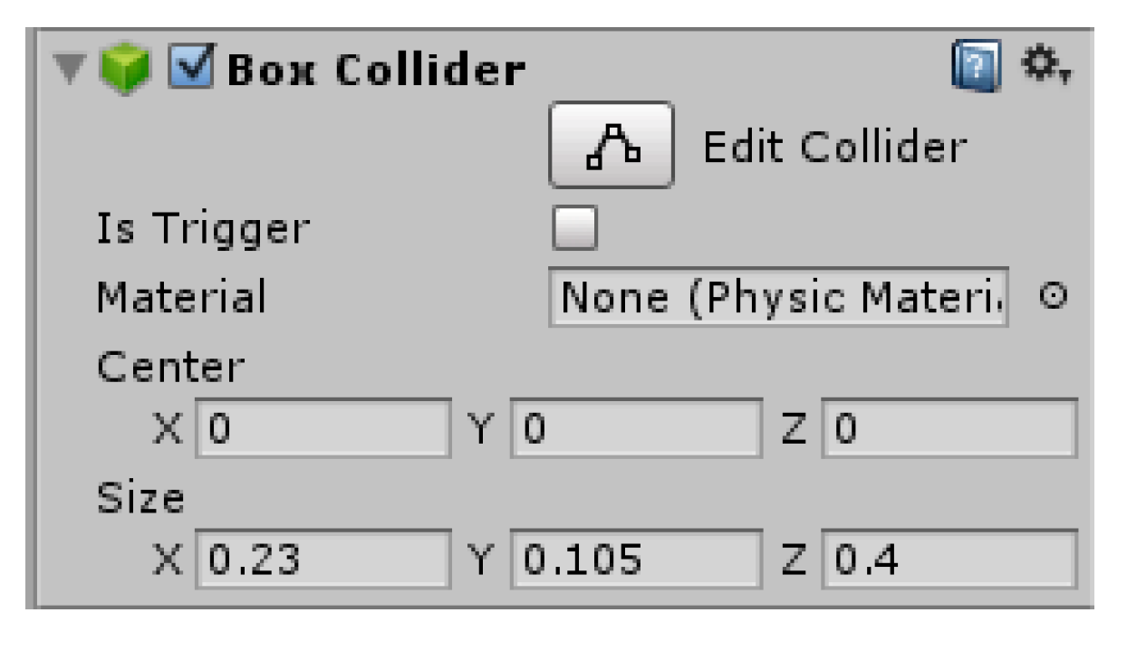Click the Edit Collider text label
The height and width of the screenshot is (651, 1127).
point(834,146)
